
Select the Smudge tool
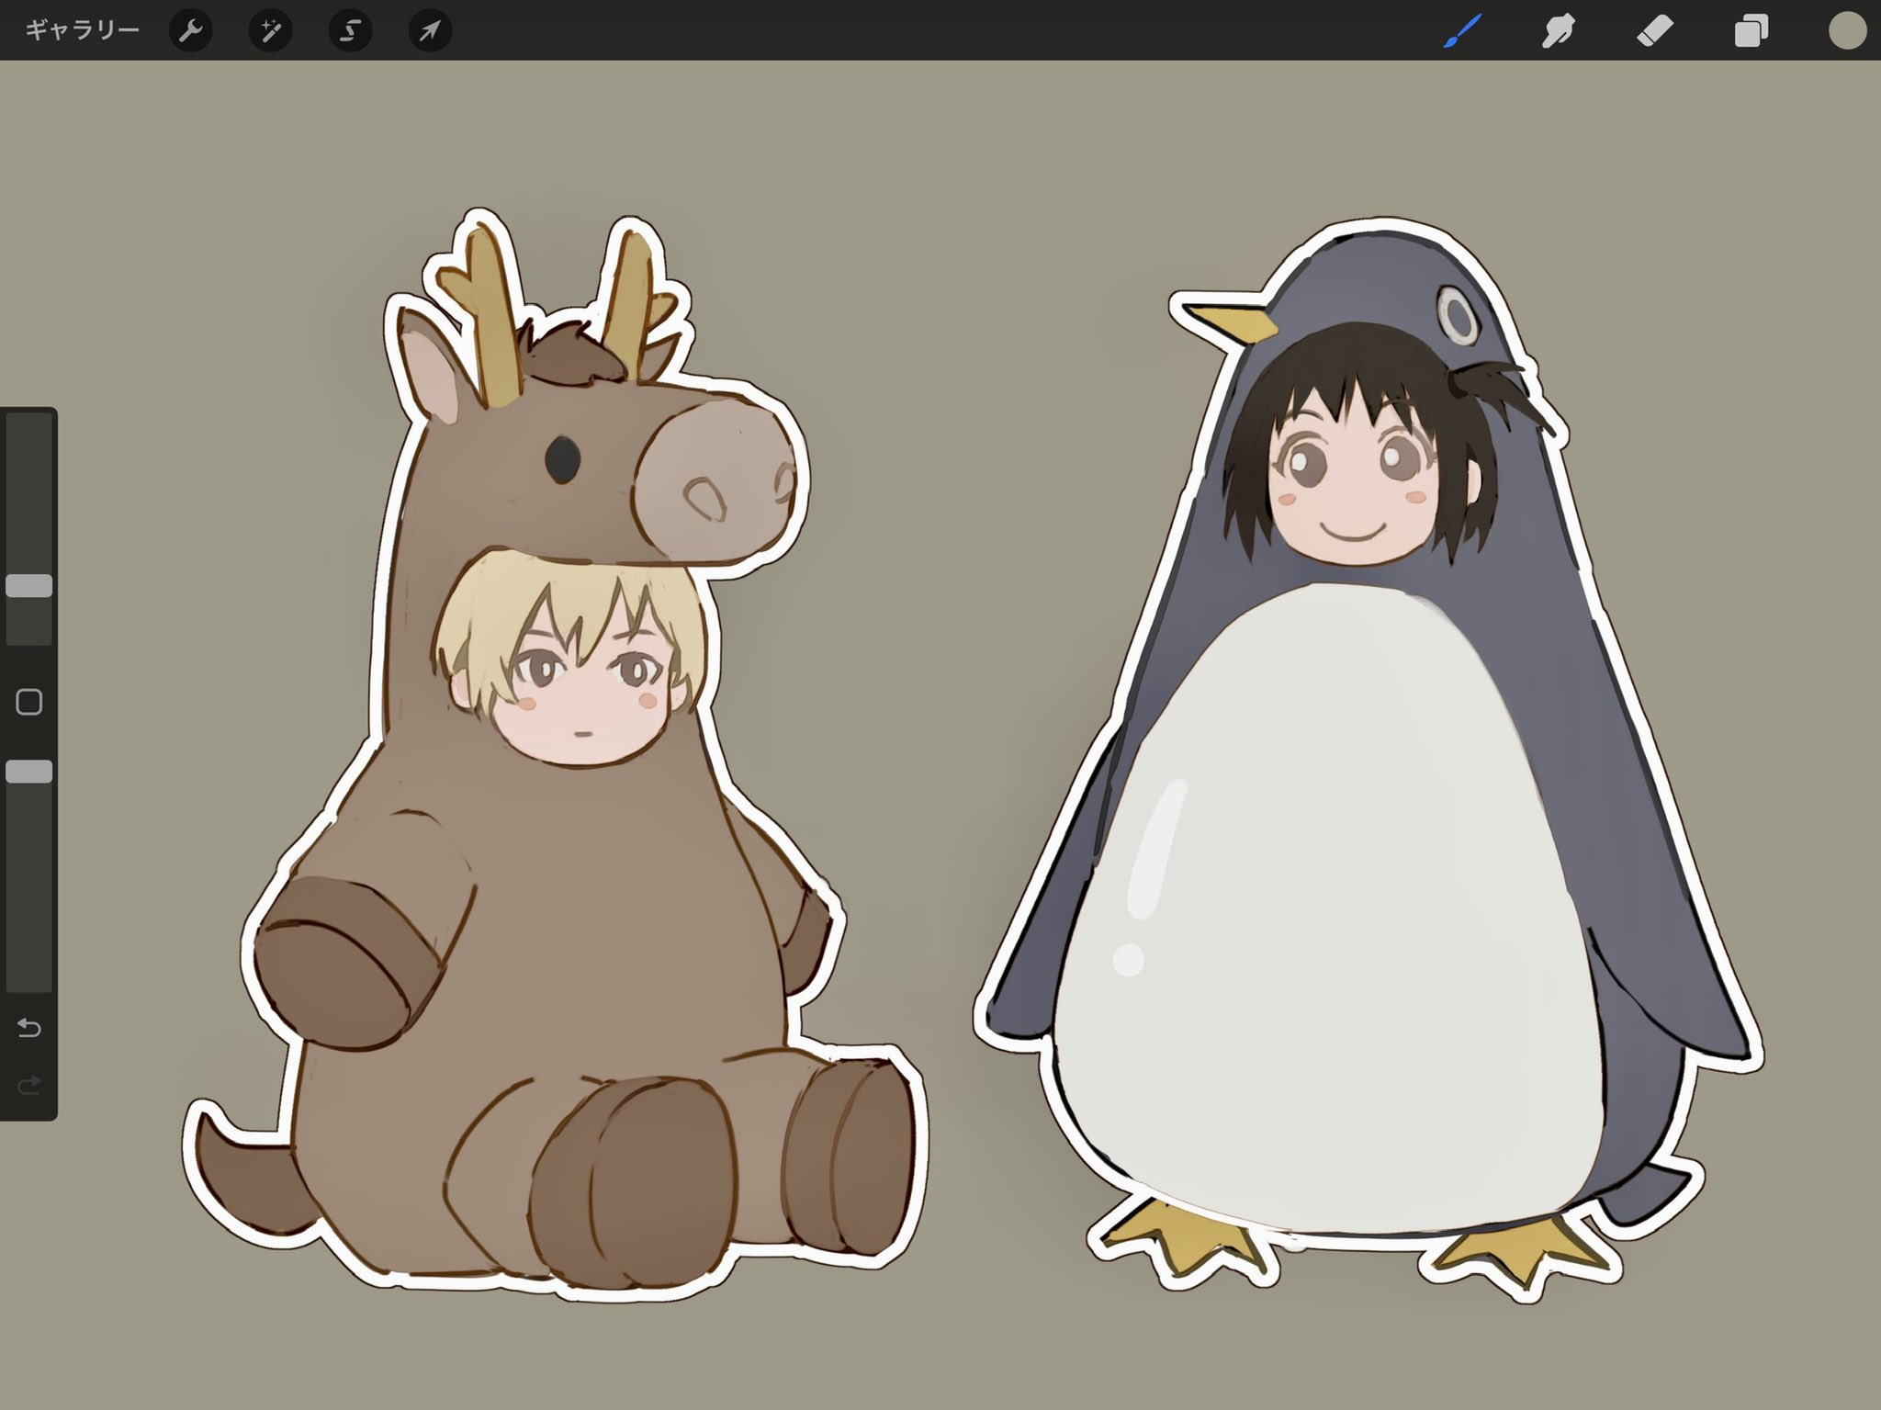[1559, 31]
